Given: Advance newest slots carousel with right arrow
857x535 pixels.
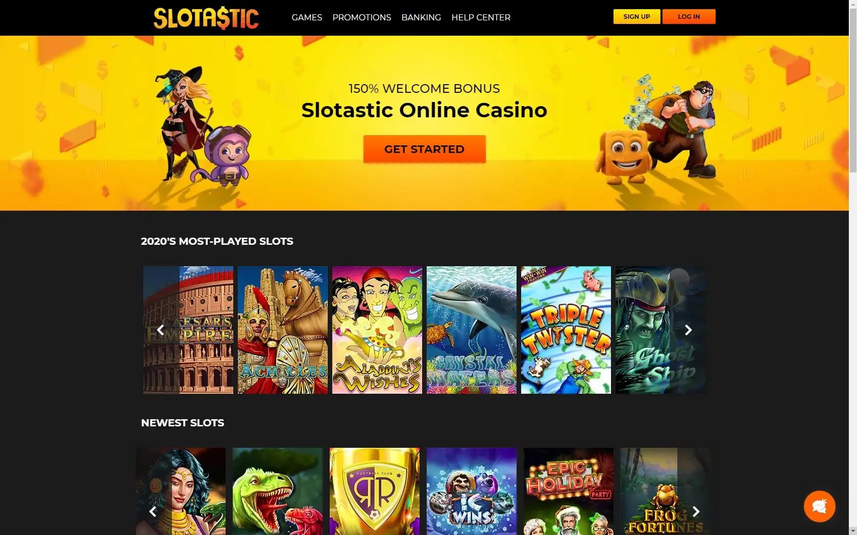Looking at the screenshot, I should pos(696,512).
